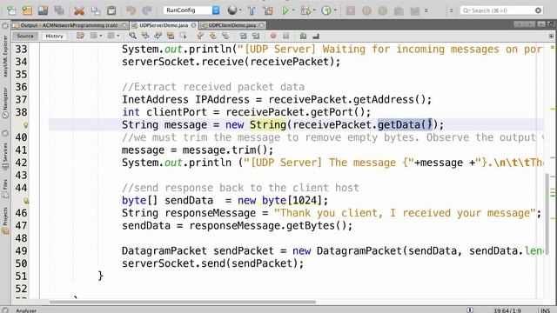Image resolution: width=557 pixels, height=313 pixels.
Task: Click the globe browser icon
Action: 232,10
